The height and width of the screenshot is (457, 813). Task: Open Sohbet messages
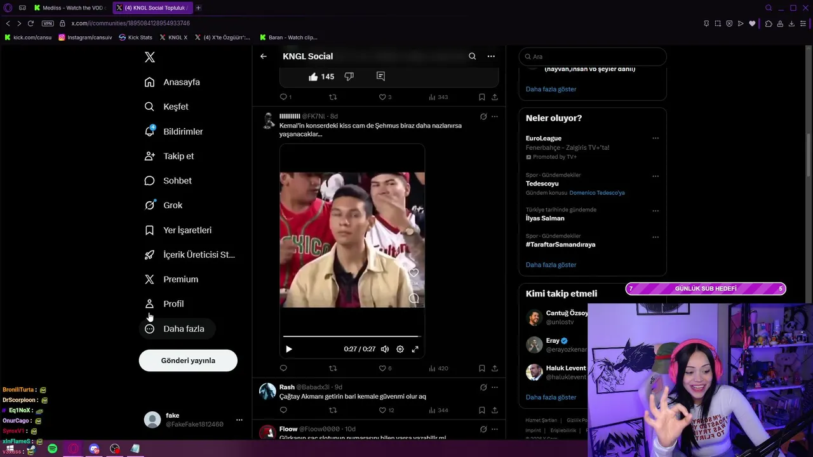pos(168,181)
